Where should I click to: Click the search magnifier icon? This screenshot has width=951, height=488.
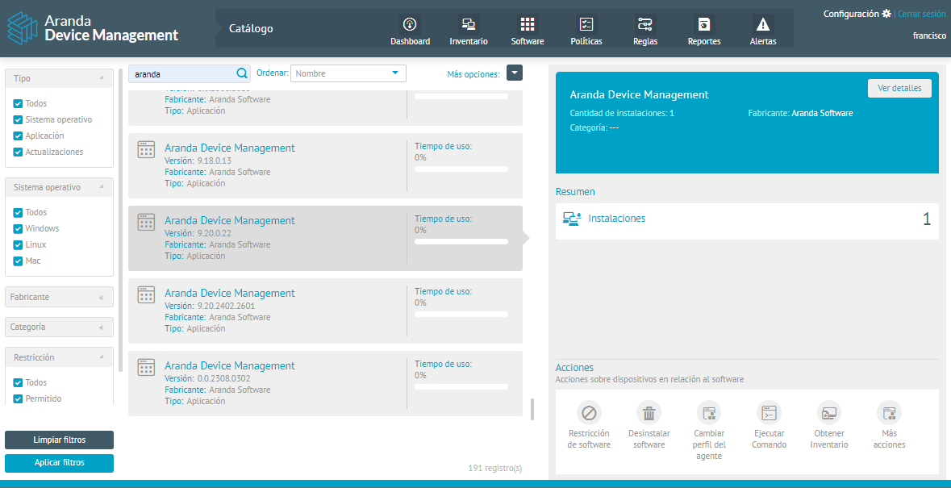pos(241,73)
